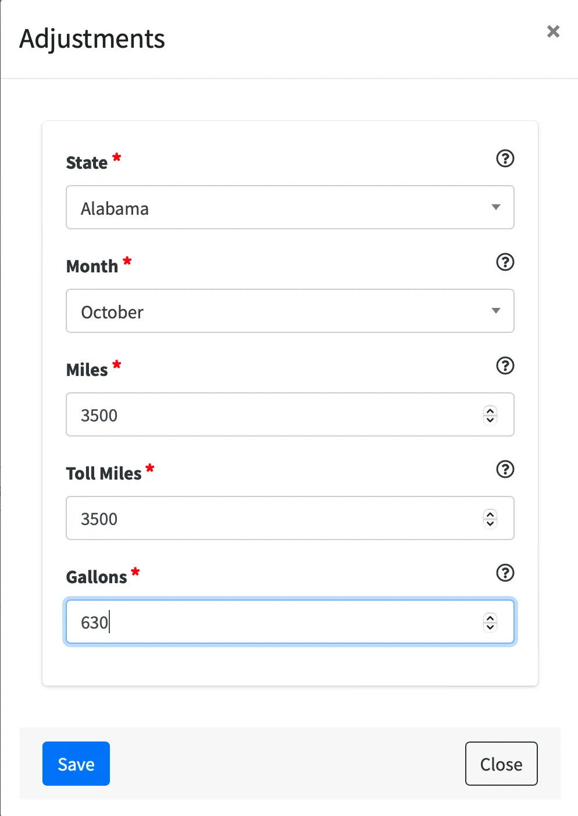Open the State dropdown showing Alabama
The height and width of the screenshot is (816, 578).
[x=279, y=208]
